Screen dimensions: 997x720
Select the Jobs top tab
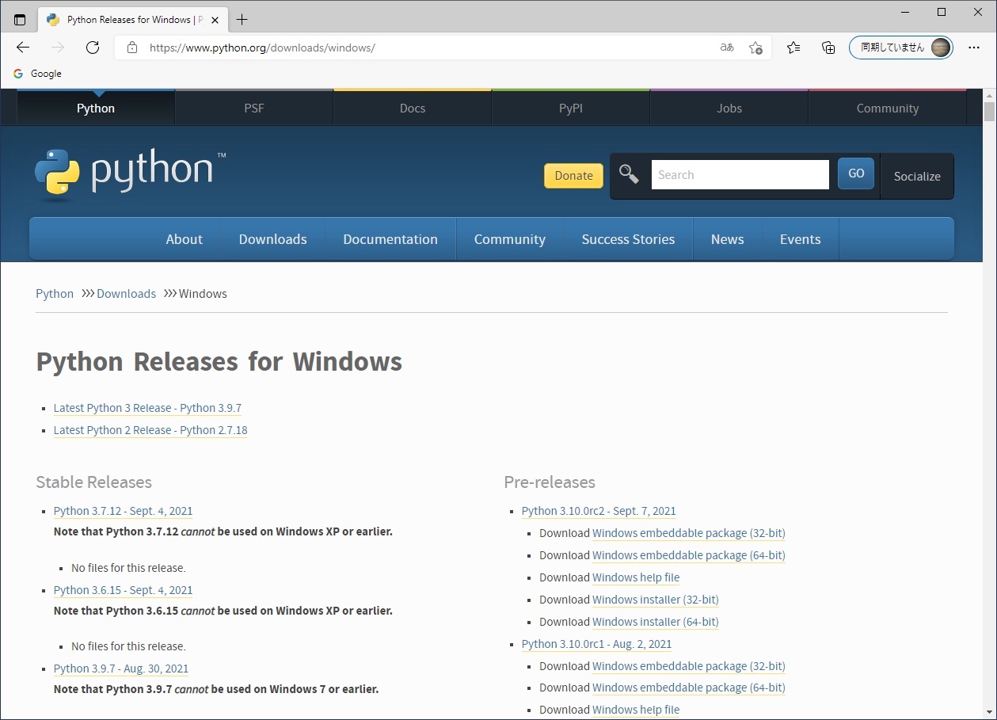pyautogui.click(x=729, y=109)
